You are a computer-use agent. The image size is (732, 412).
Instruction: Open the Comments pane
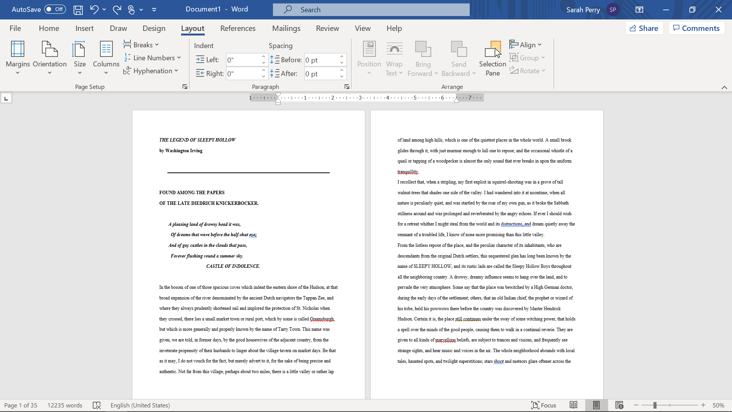[x=696, y=28]
